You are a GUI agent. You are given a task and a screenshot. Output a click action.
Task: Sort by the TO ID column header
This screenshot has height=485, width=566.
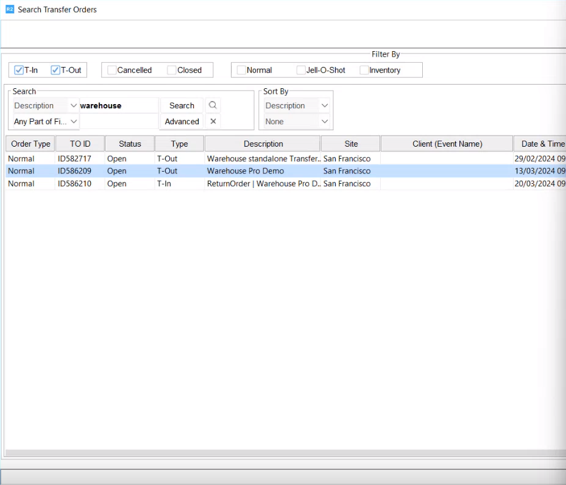click(x=80, y=144)
